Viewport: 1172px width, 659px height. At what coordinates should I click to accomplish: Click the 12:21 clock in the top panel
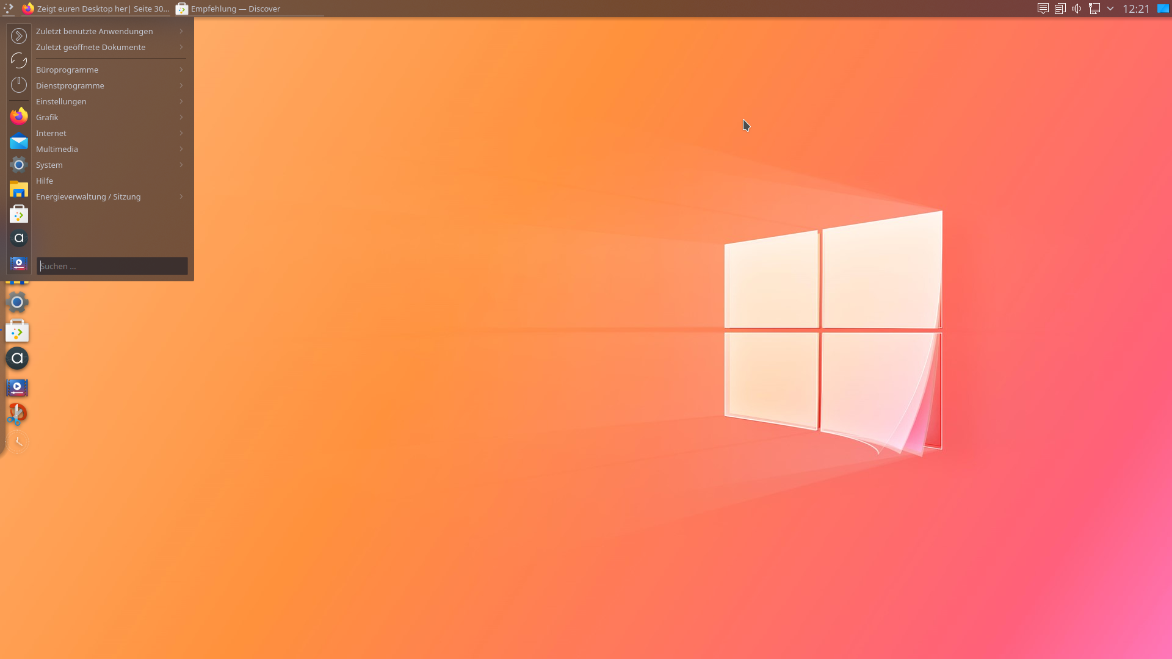[x=1136, y=9]
